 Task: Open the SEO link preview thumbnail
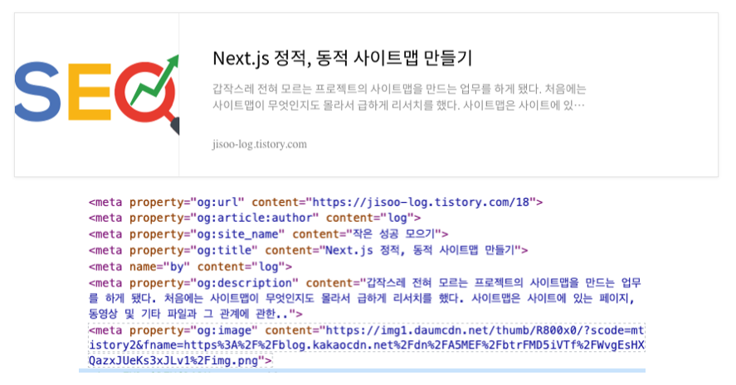coord(97,94)
